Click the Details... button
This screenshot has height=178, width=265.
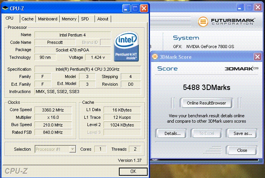point(171,133)
